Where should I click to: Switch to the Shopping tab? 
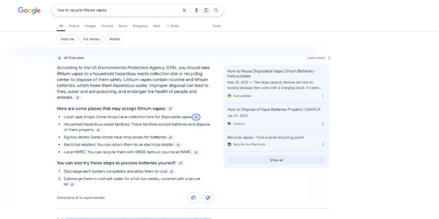point(140,26)
